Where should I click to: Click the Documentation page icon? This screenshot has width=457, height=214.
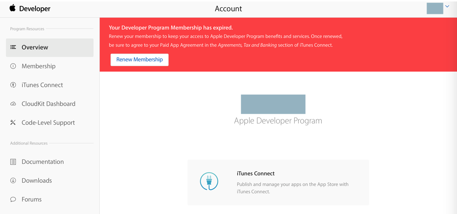point(13,162)
